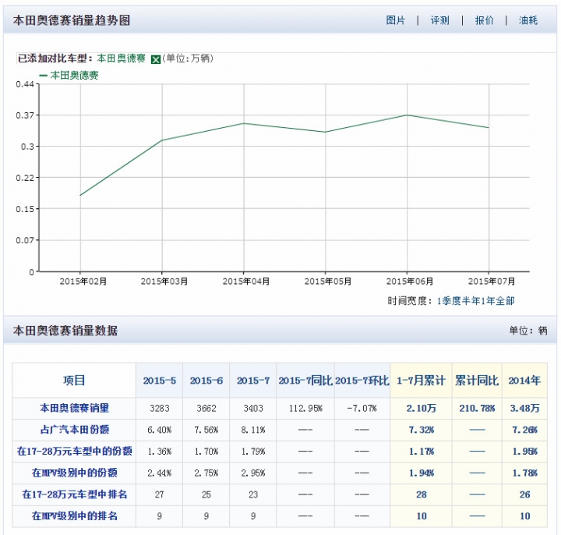Click the 8.11% share cell

pyautogui.click(x=253, y=430)
